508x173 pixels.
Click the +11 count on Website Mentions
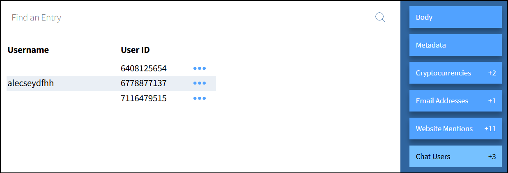coord(490,129)
